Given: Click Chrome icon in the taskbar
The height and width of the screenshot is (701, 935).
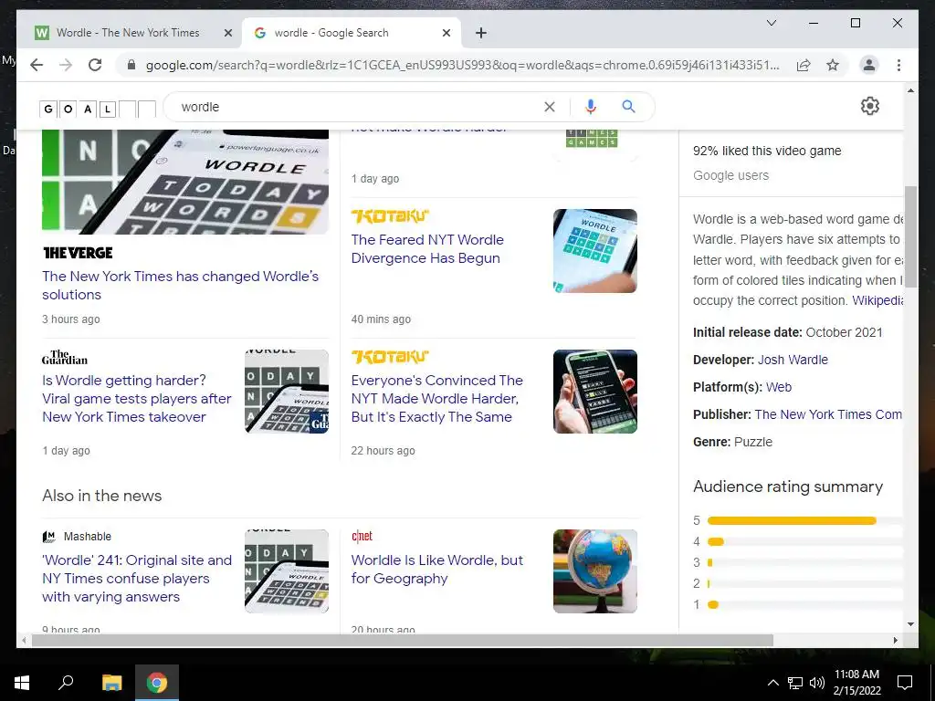Looking at the screenshot, I should pyautogui.click(x=157, y=683).
